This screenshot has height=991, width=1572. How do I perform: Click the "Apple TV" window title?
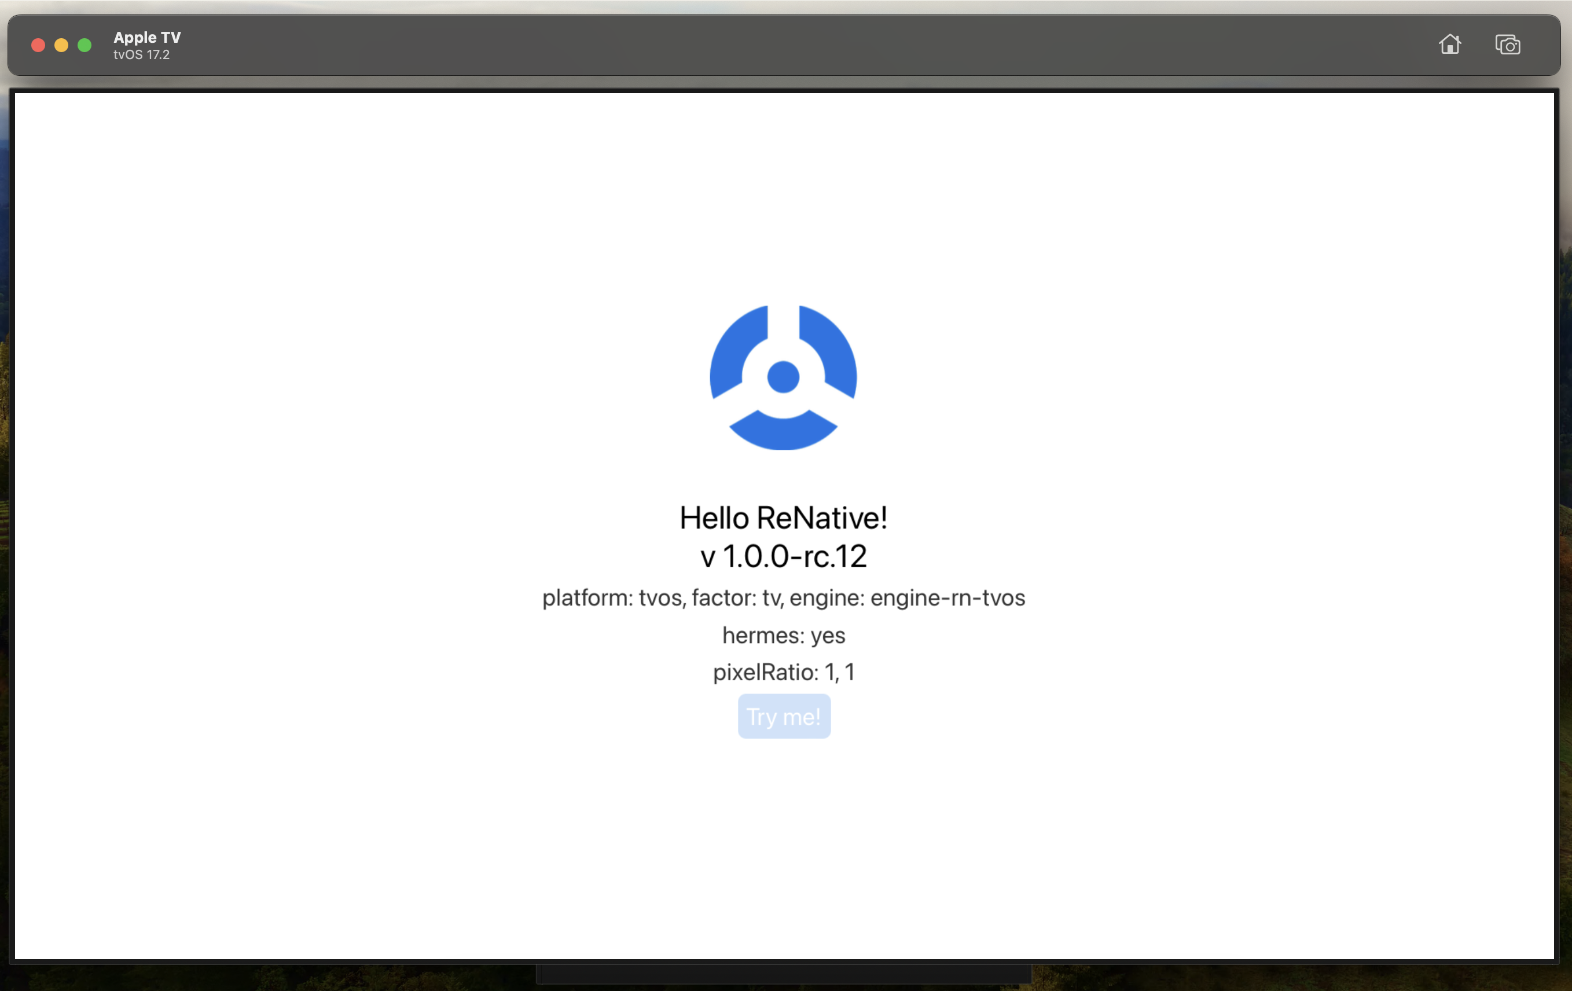147,37
